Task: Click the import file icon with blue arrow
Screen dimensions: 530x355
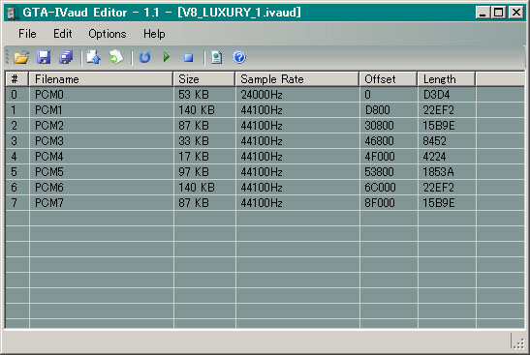Action: [93, 57]
